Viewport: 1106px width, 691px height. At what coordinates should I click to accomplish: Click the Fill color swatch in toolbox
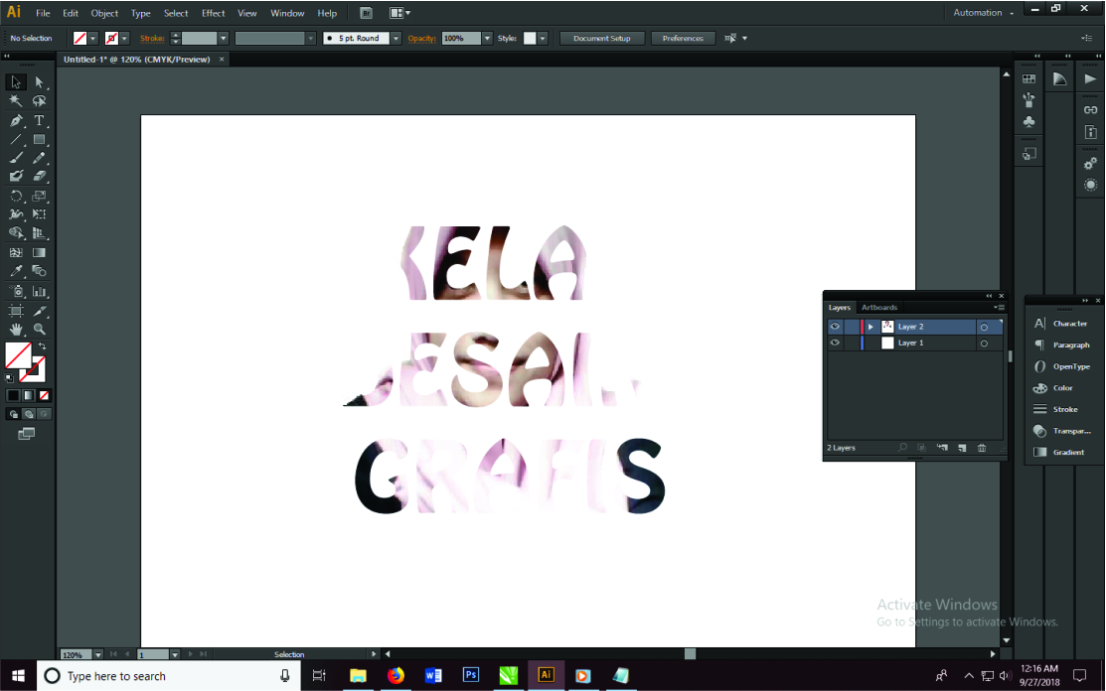tap(17, 354)
